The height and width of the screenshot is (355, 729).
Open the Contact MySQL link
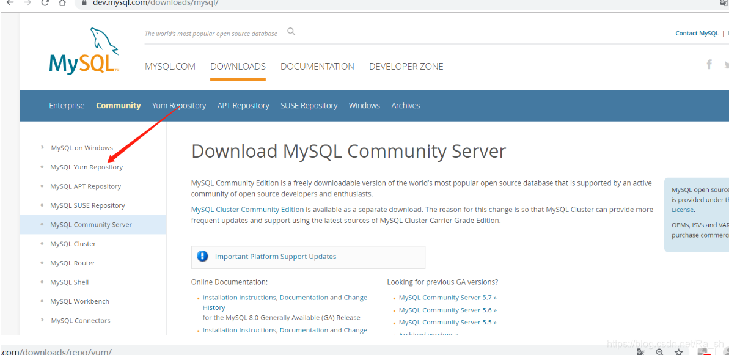697,33
